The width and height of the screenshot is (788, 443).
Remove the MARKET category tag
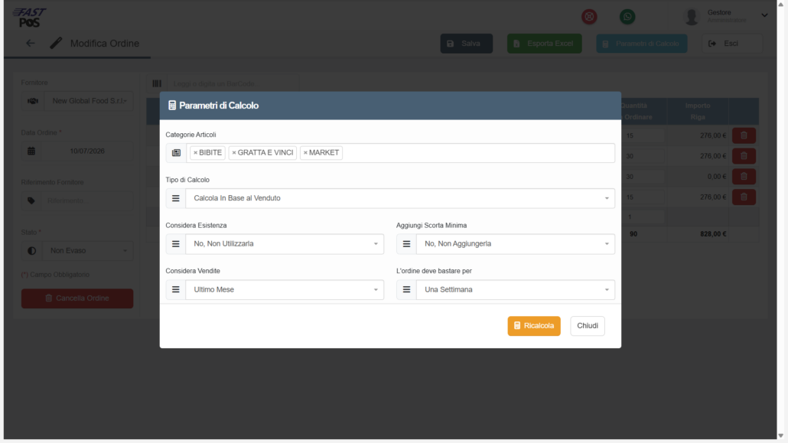point(305,153)
